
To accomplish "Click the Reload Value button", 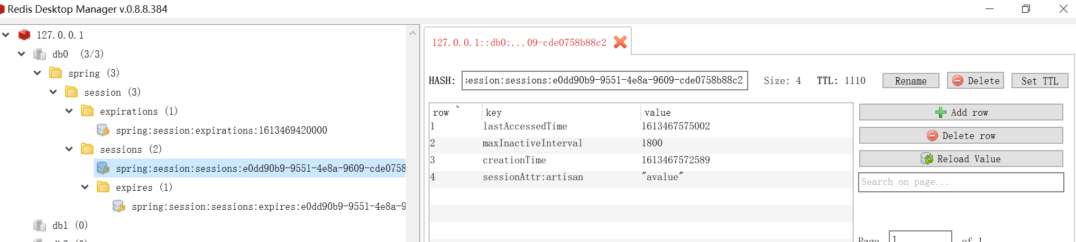I will click(x=961, y=159).
